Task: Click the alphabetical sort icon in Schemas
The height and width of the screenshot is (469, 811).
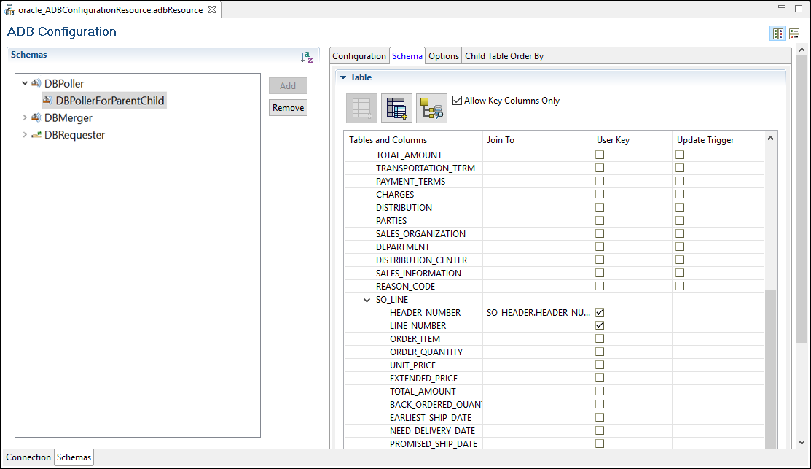Action: (x=307, y=57)
